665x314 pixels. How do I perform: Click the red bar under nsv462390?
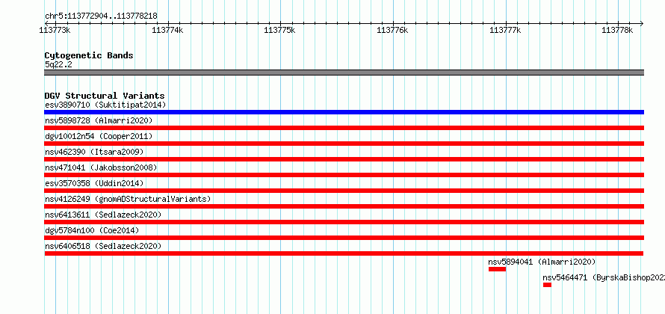point(344,159)
